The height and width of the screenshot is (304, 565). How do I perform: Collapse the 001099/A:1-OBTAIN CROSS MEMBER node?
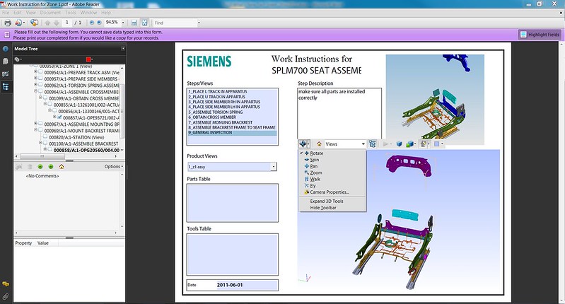(x=40, y=98)
